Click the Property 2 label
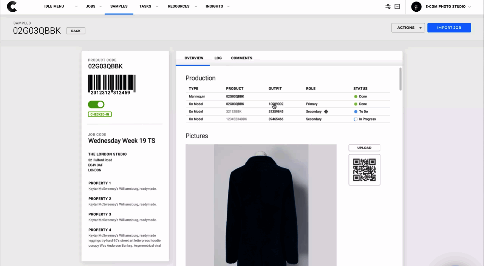484x266 pixels. 100,199
